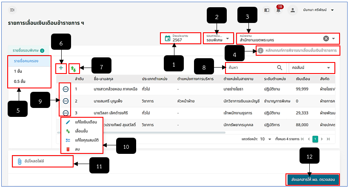Open row 1 three-dot options menu

tap(66, 89)
